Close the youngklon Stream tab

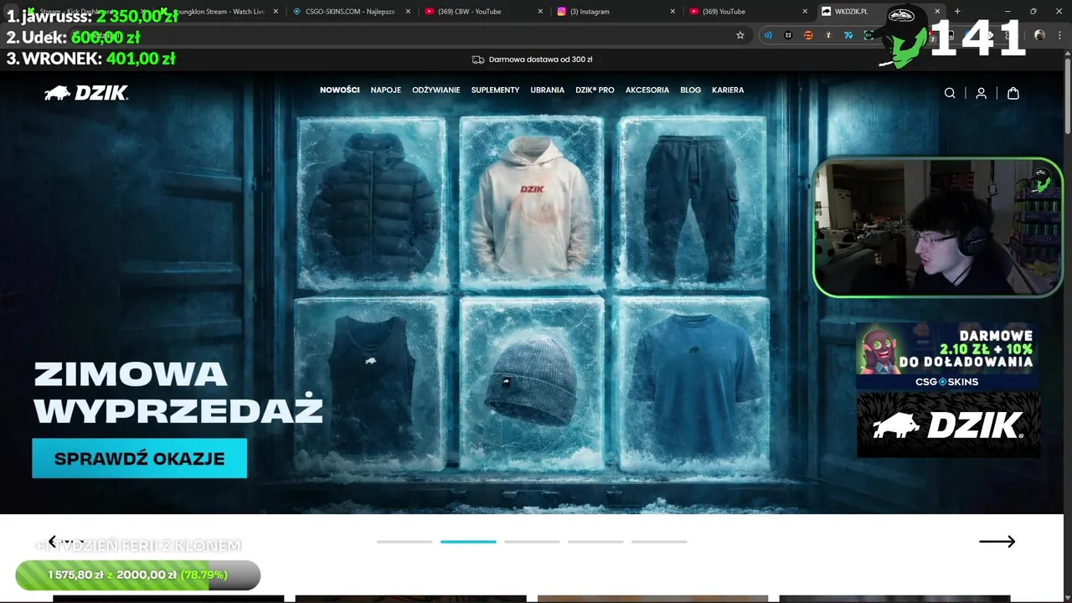276,12
